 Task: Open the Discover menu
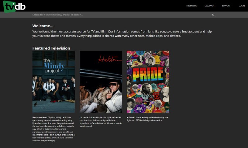pyautogui.click(x=209, y=6)
